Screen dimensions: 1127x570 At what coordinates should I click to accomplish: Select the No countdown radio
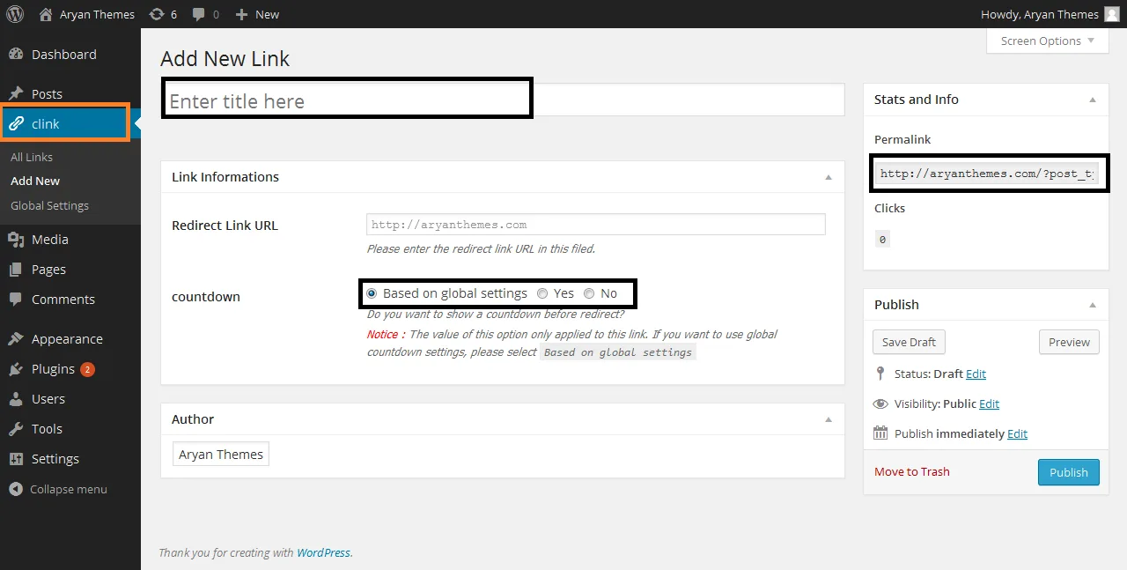pyautogui.click(x=589, y=293)
